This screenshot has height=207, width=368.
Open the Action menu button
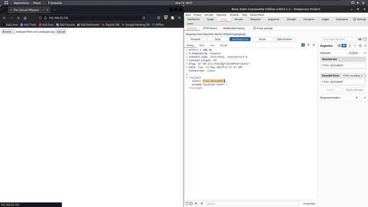point(262,39)
